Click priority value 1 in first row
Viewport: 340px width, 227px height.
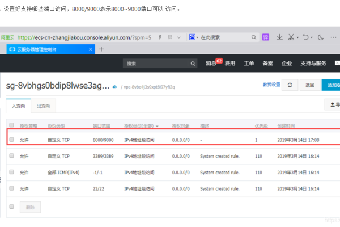click(256, 140)
